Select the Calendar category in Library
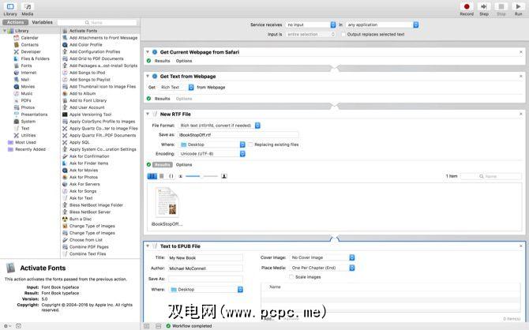 pyautogui.click(x=29, y=38)
